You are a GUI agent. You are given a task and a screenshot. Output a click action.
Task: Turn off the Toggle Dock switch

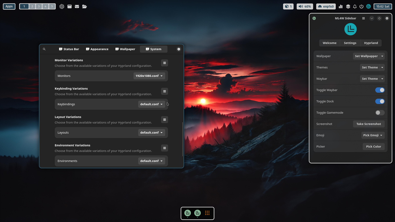(380, 101)
